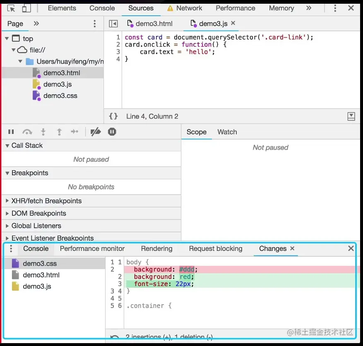Step over the next function call
This screenshot has width=363, height=346.
click(x=27, y=132)
